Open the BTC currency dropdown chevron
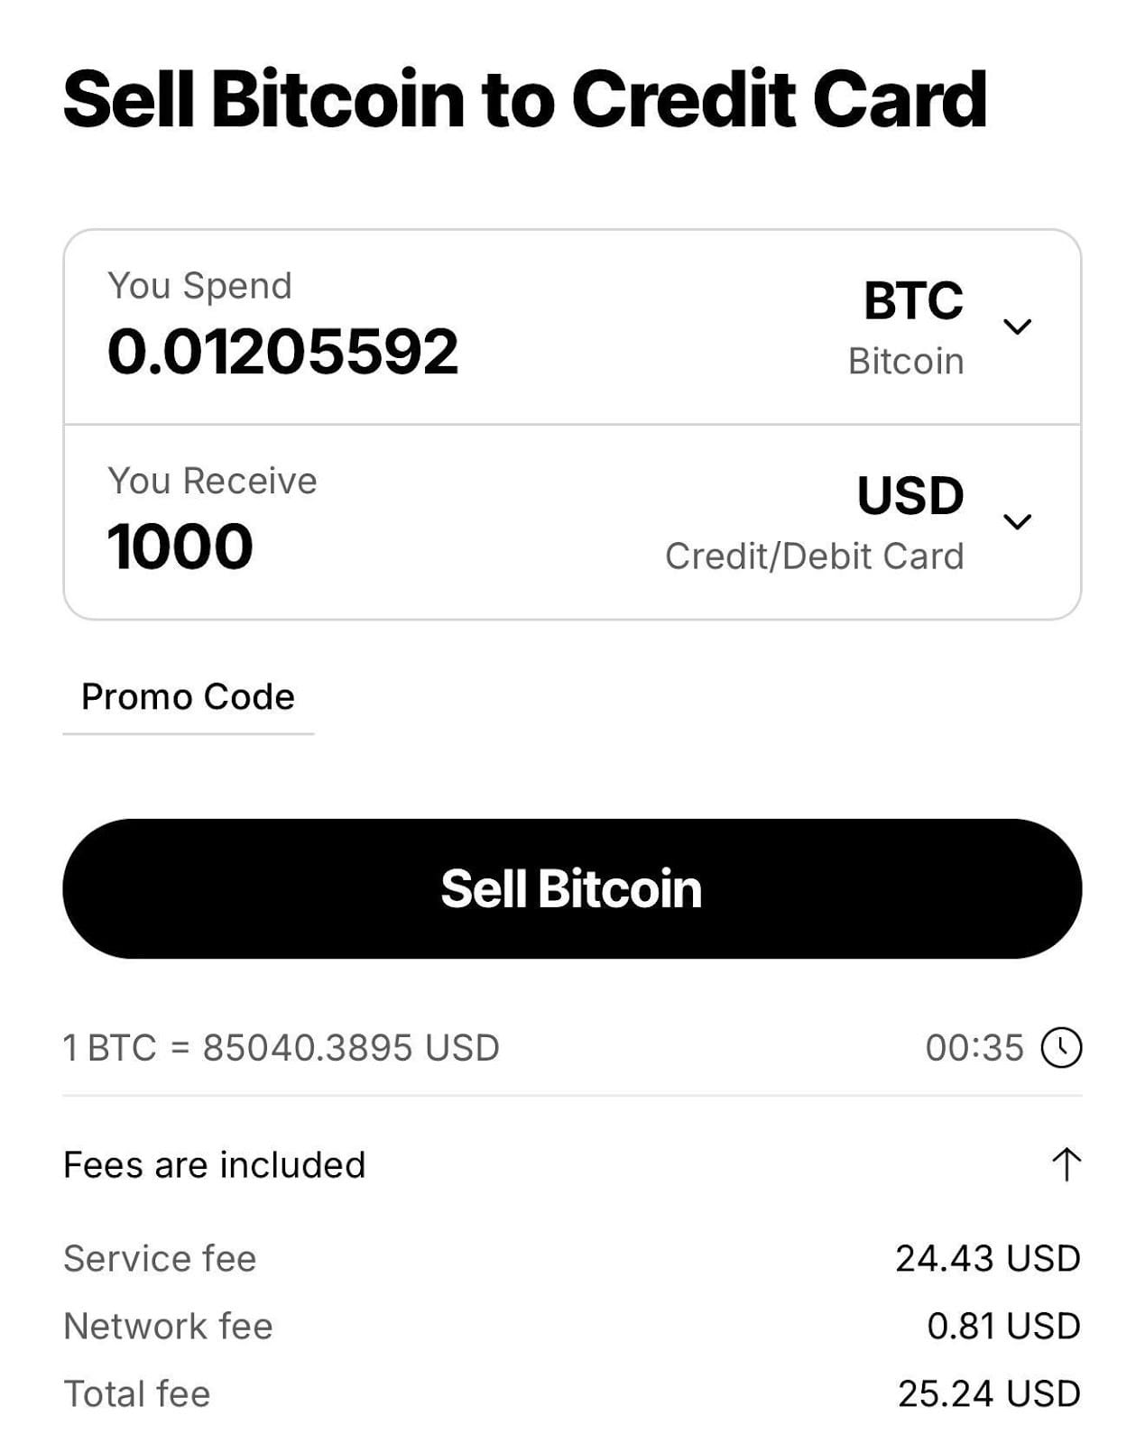The image size is (1145, 1443). point(1017,326)
